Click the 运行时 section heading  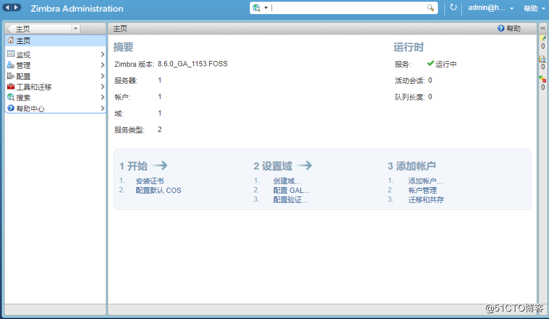(x=409, y=47)
